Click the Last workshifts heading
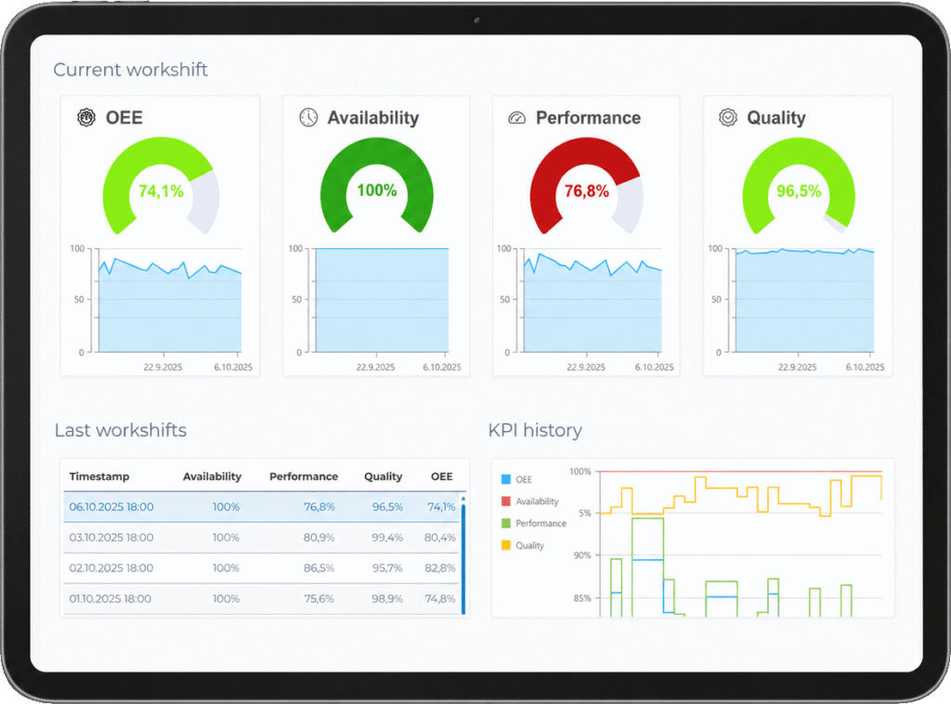The width and height of the screenshot is (951, 704). [120, 430]
